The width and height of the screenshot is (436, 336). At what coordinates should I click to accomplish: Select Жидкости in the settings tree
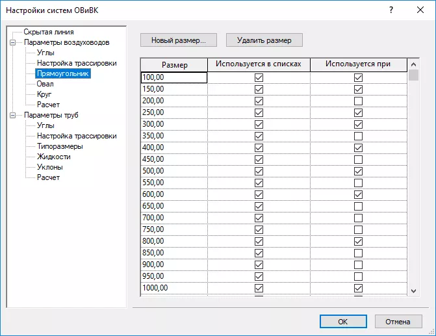point(54,157)
